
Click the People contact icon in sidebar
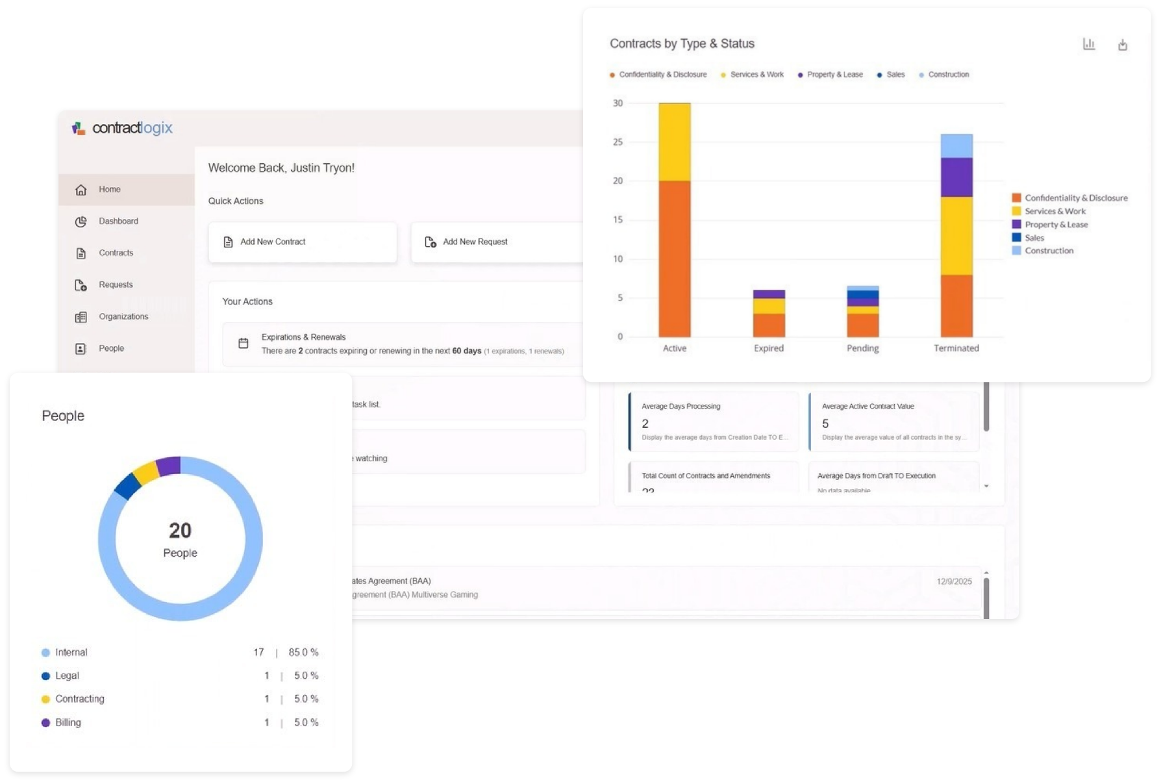(81, 349)
